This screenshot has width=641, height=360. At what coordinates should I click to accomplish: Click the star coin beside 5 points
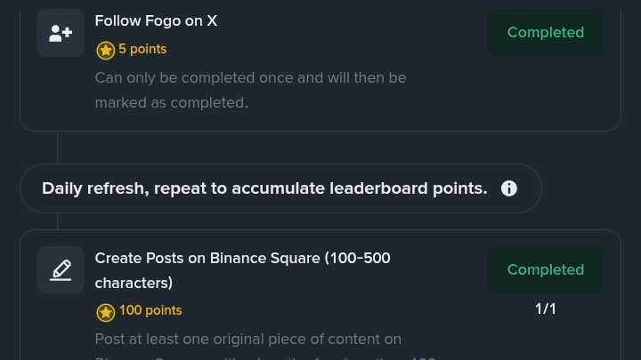[105, 50]
